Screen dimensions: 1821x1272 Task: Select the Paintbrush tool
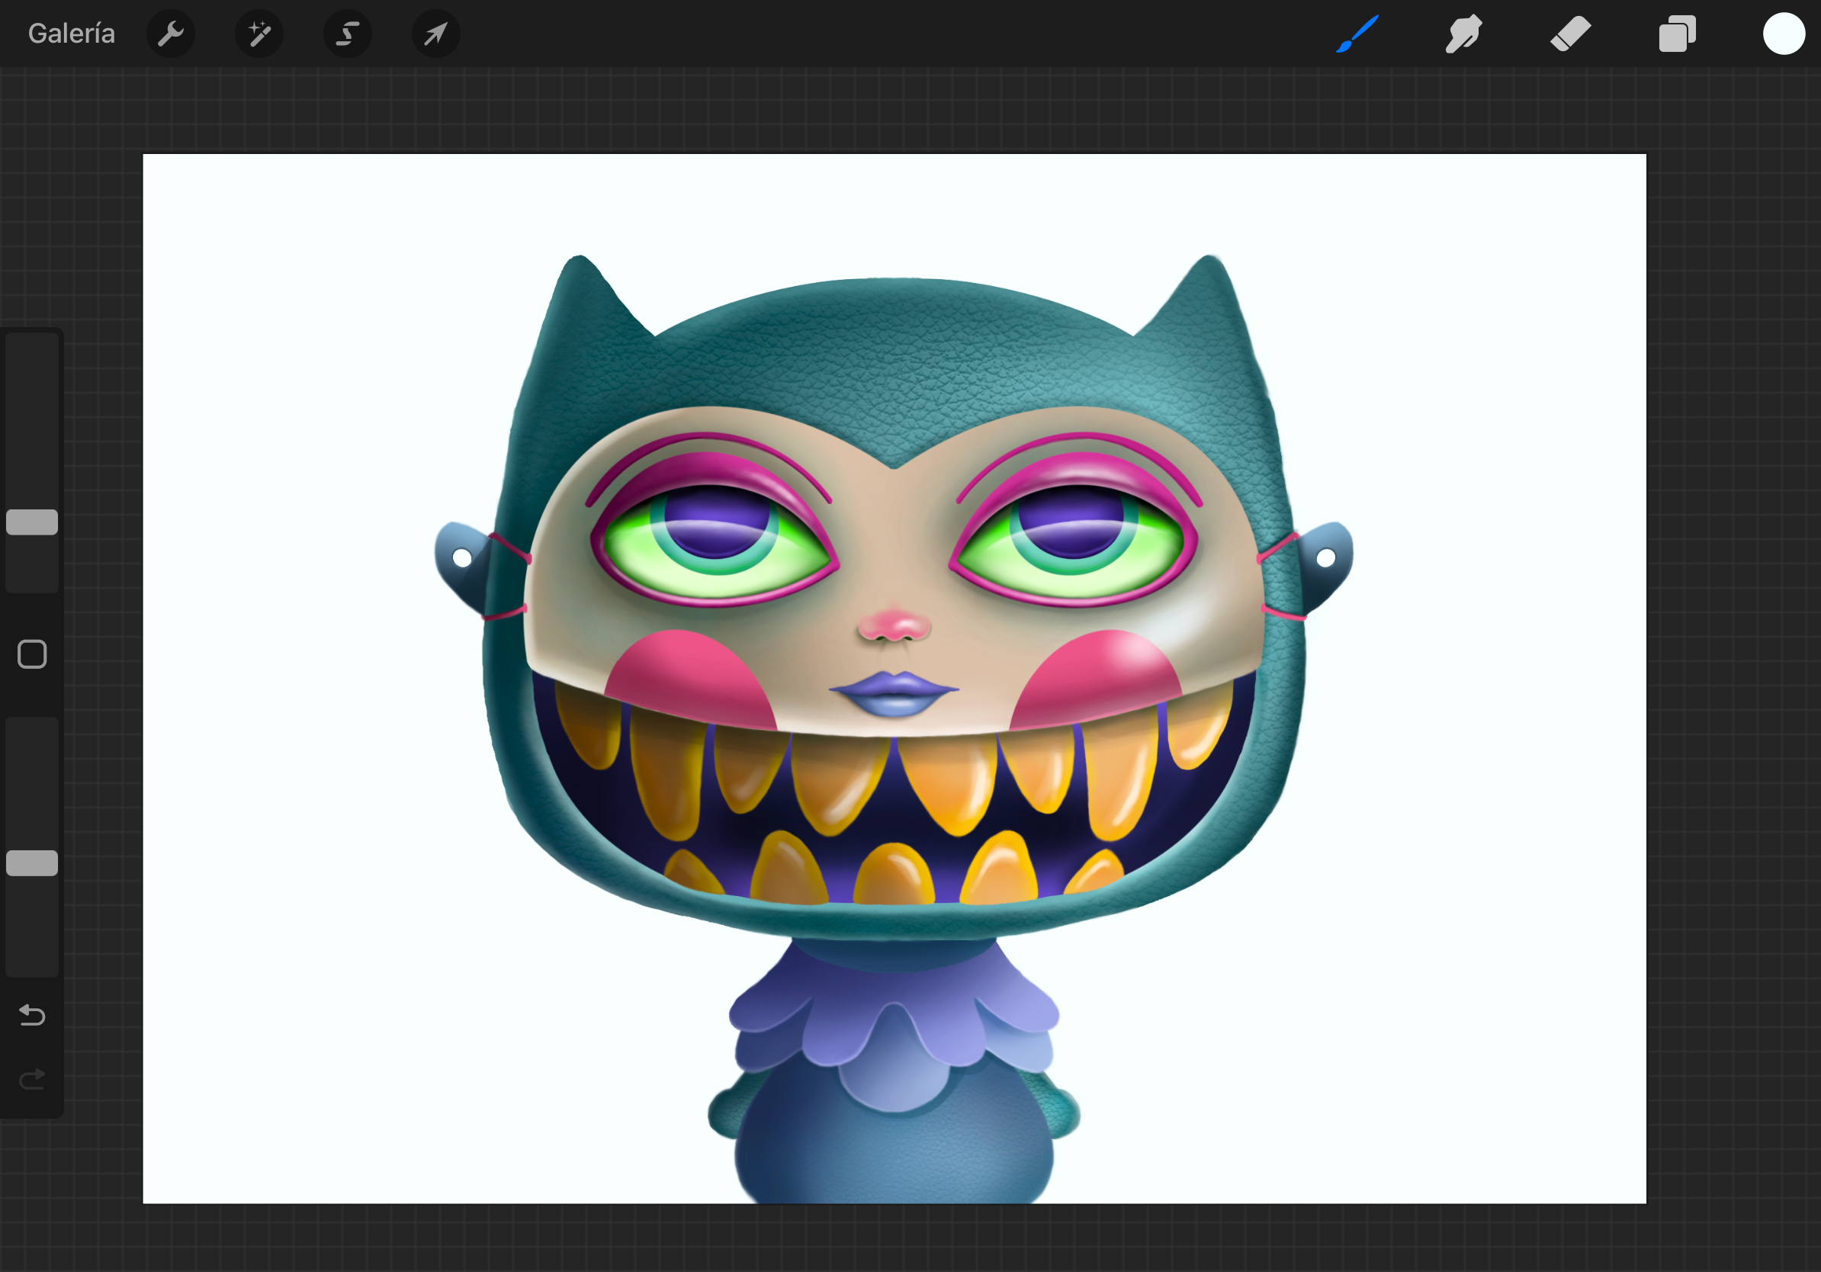coord(1357,34)
